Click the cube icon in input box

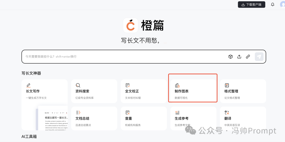click(x=230, y=57)
